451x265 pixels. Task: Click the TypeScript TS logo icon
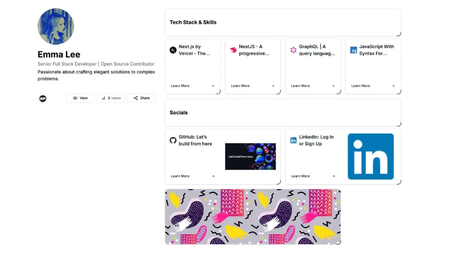pos(354,50)
